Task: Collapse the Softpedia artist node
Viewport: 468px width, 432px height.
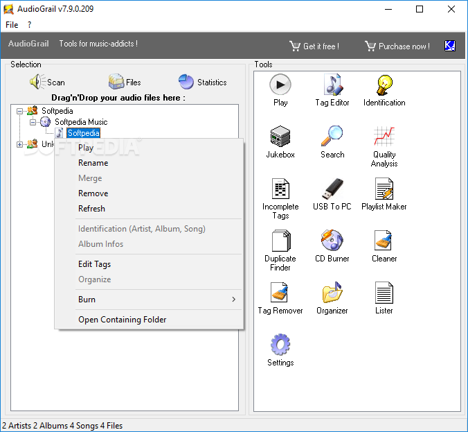Action: (x=19, y=111)
